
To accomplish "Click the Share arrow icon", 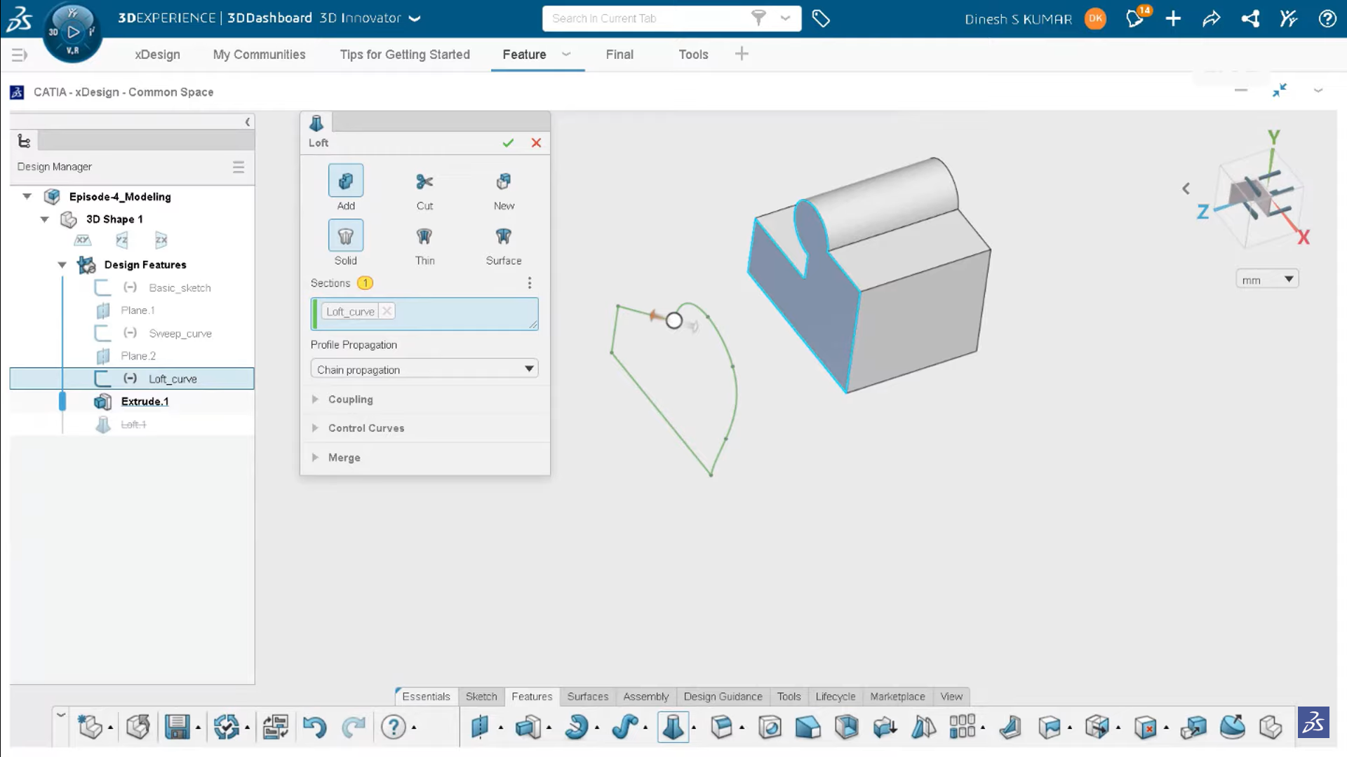I will tap(1212, 19).
